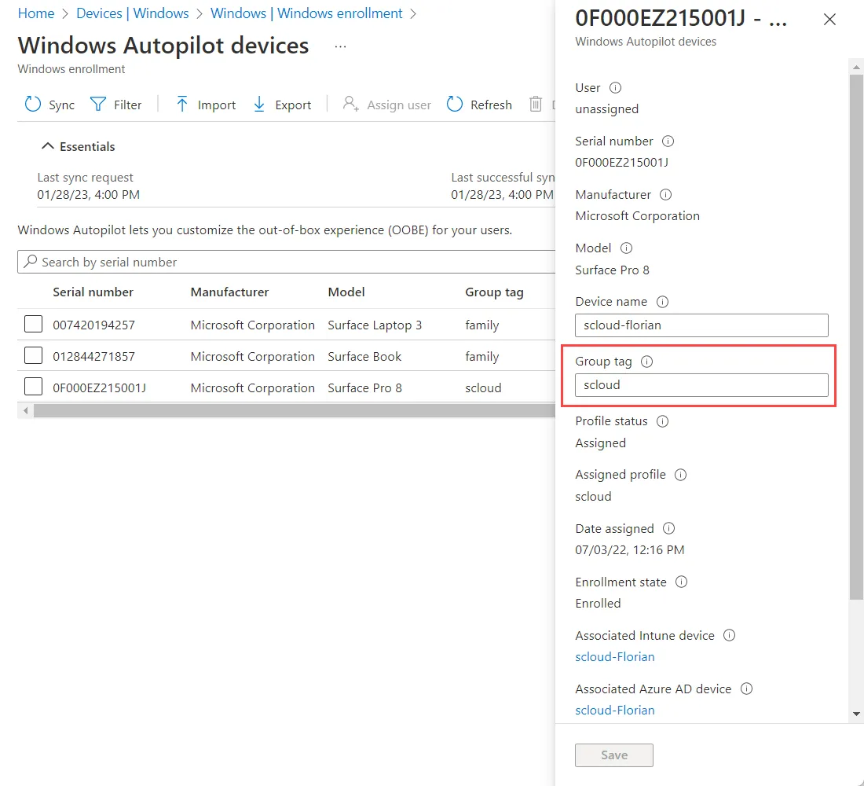Screen dimensions: 864x786
Task: Select the Surface Pro 8 table cell
Action: (364, 387)
